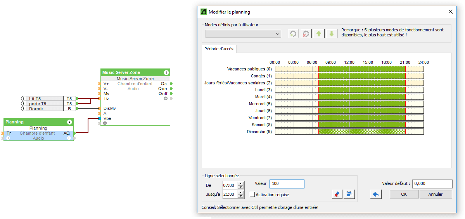The width and height of the screenshot is (465, 219).
Task: Click the Annuler button
Action: [436, 194]
